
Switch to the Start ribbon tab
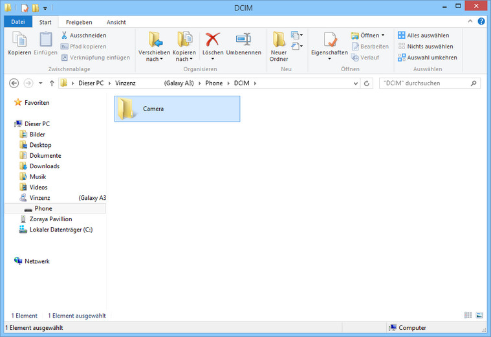[45, 22]
